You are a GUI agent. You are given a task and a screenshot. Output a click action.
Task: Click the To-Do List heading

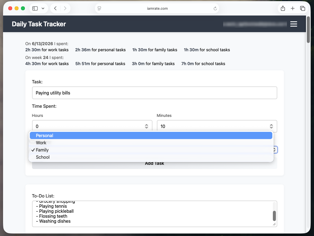click(x=43, y=196)
